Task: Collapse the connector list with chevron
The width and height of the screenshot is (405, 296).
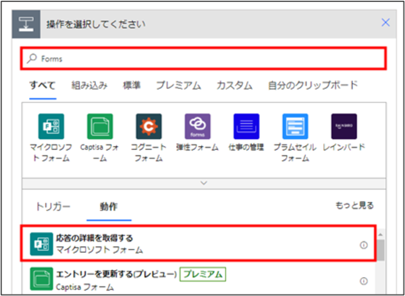Action: pos(204,183)
